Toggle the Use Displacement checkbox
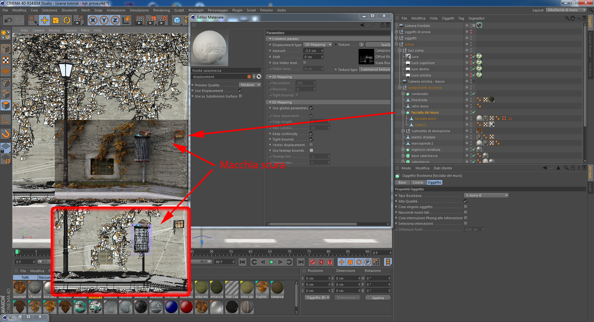Image resolution: width=594 pixels, height=322 pixels. click(x=240, y=91)
